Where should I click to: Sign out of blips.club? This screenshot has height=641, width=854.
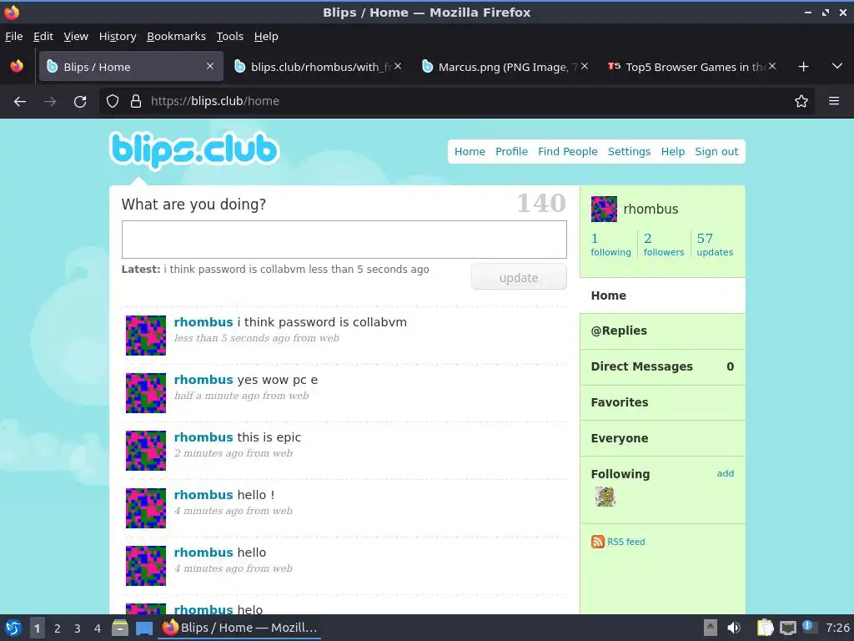click(x=716, y=152)
